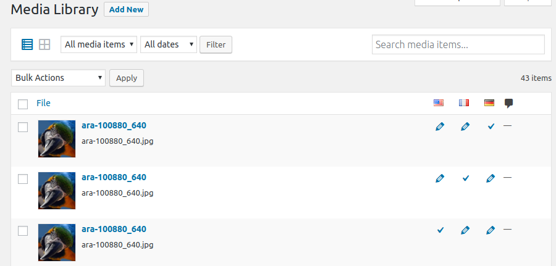Check the third ara-100880_640 row checkbox

click(x=23, y=231)
